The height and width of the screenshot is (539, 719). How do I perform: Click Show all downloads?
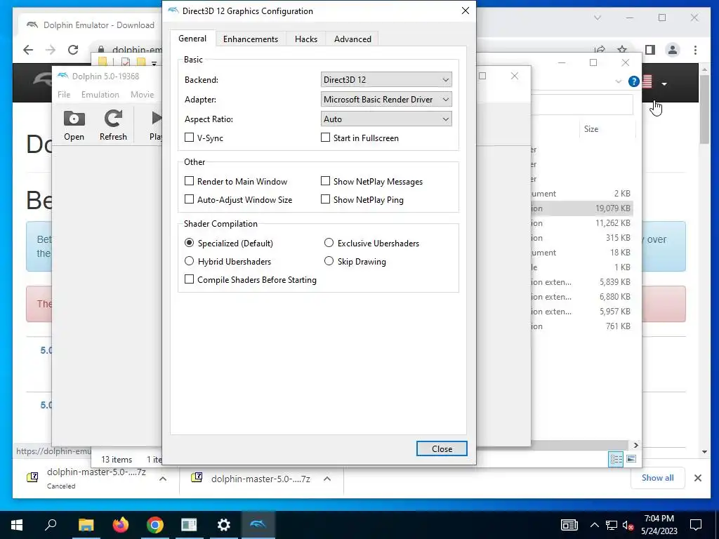pyautogui.click(x=657, y=478)
